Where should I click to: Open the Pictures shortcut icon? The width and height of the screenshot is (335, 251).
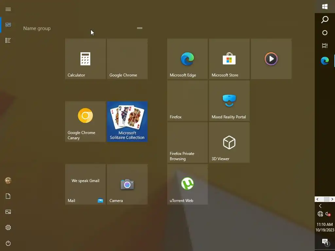[x=8, y=212]
